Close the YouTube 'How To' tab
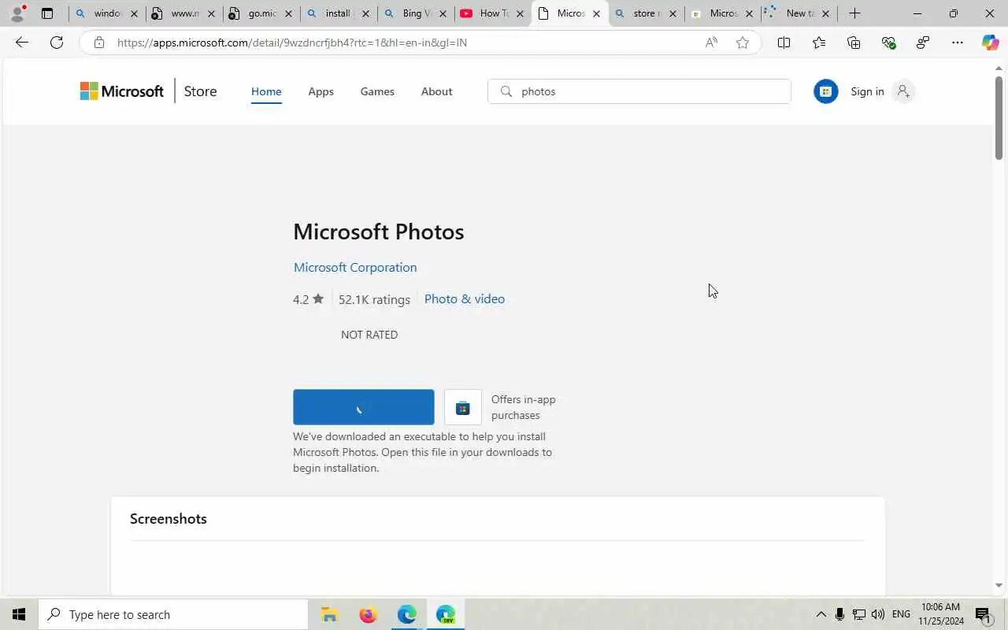Screen dimensions: 1008x630 (x=520, y=13)
